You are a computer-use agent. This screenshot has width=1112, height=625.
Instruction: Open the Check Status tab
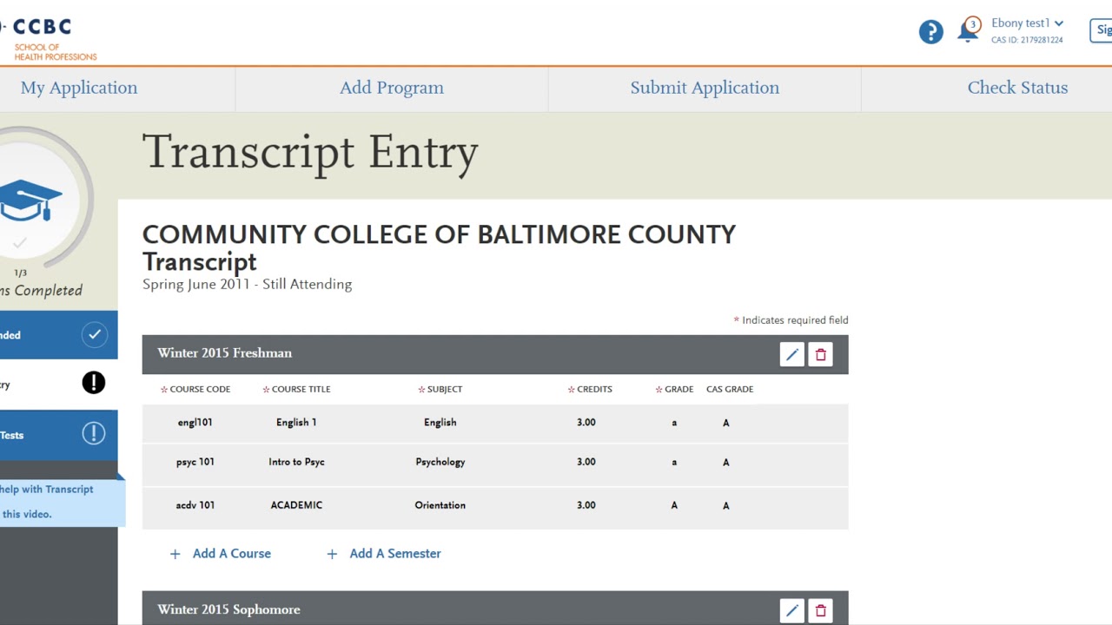(x=1017, y=88)
